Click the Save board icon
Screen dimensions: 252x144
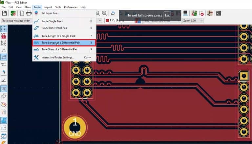(4, 13)
